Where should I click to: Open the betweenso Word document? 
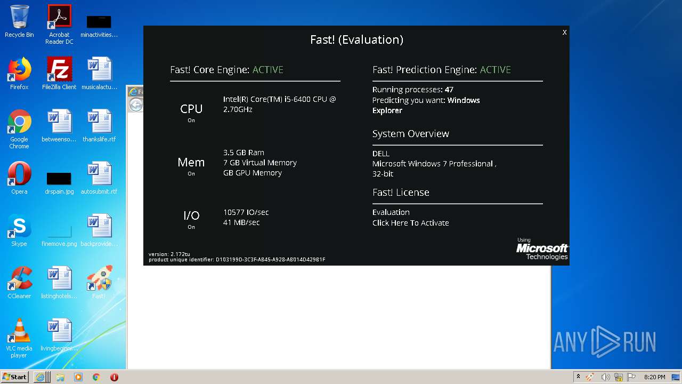click(x=59, y=126)
